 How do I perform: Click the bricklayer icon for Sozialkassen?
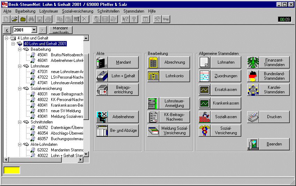coord(205,117)
